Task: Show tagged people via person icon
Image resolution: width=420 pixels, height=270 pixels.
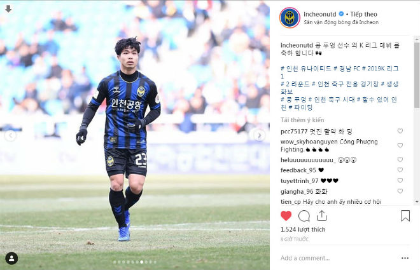Action: coord(11,259)
